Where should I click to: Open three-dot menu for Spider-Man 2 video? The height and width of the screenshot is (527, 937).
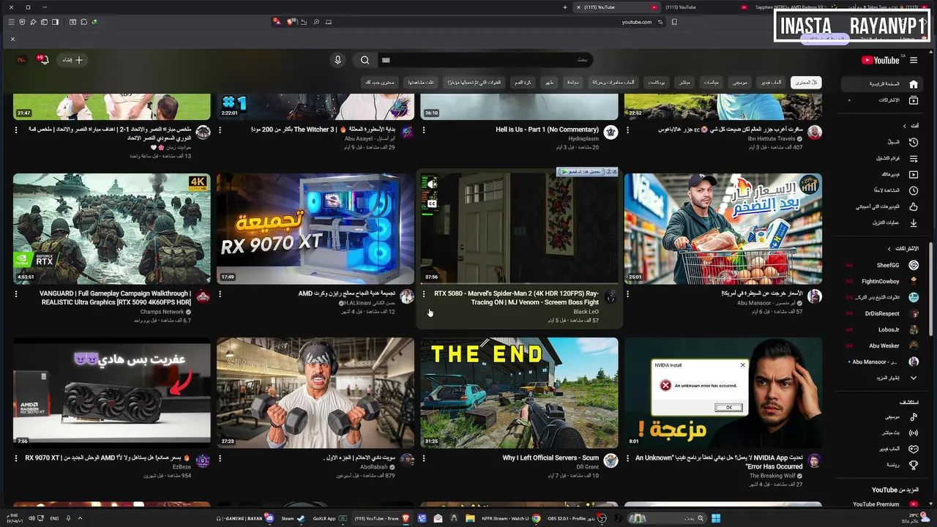click(424, 294)
